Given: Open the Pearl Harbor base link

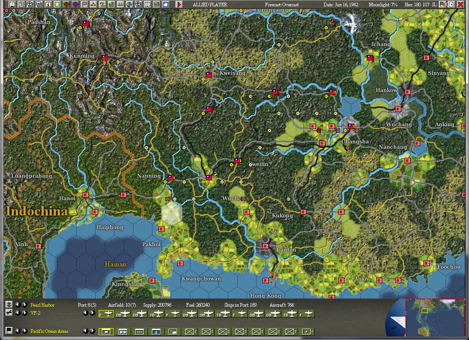Looking at the screenshot, I should 42,305.
